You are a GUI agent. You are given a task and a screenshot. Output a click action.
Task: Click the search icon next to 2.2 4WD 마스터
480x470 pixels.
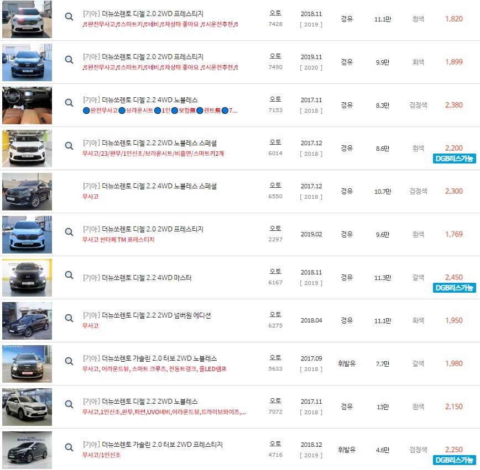pos(69,274)
